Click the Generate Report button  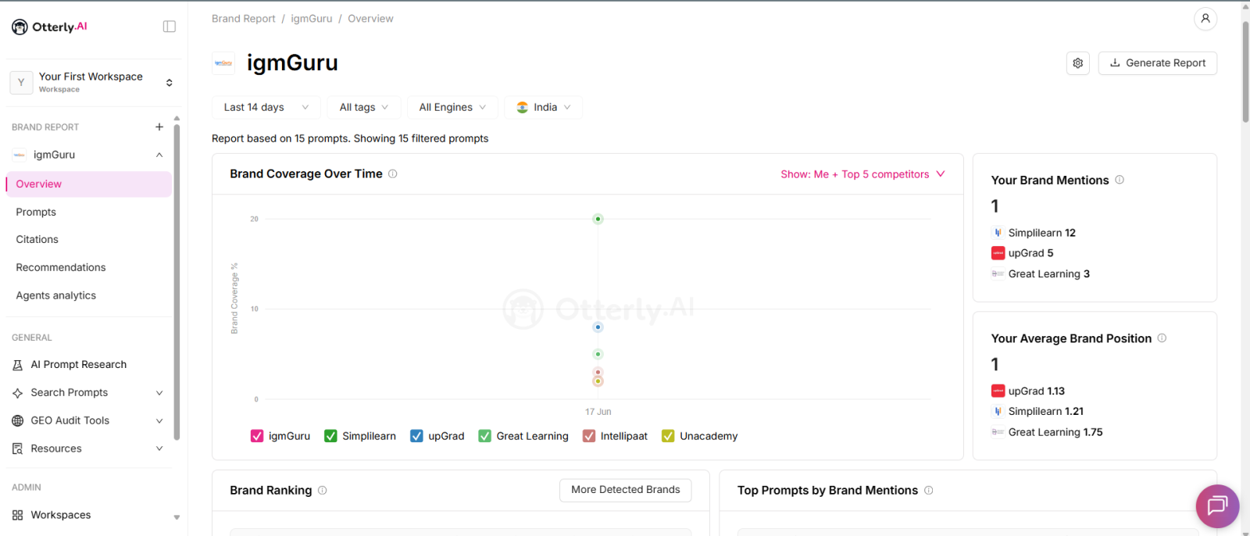pos(1158,63)
